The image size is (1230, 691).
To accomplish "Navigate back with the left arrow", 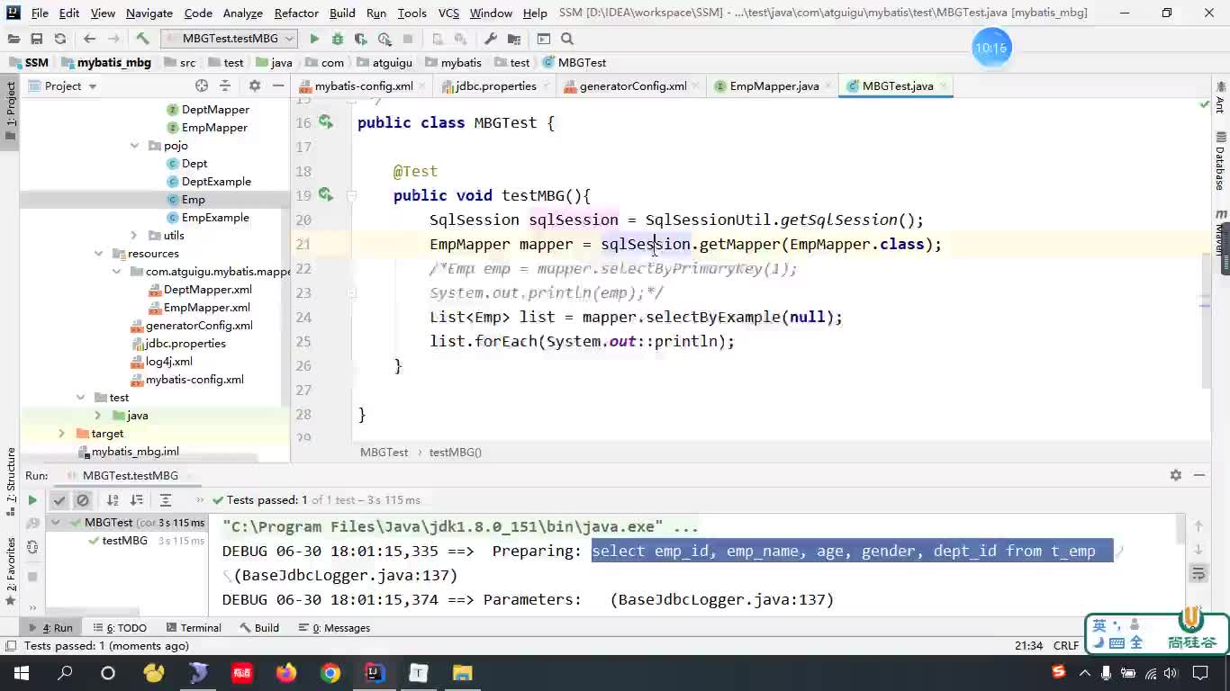I will 89,39.
